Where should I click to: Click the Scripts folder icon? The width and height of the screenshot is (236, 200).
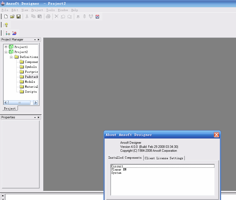coord(22,92)
